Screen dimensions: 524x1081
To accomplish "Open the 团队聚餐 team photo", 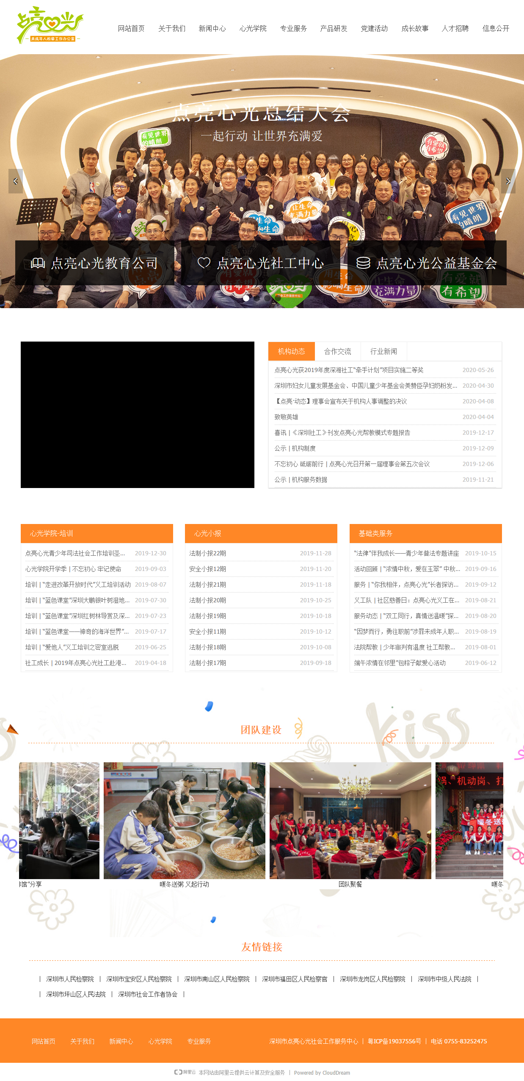I will [350, 820].
